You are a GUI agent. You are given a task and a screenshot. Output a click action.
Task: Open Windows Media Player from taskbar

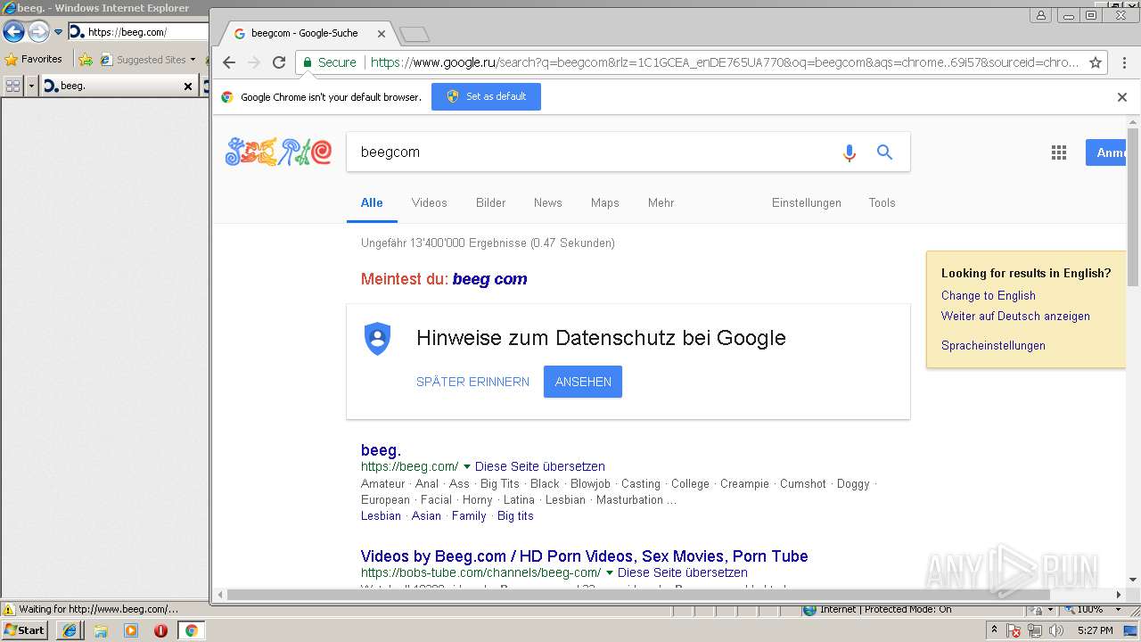[x=131, y=630]
